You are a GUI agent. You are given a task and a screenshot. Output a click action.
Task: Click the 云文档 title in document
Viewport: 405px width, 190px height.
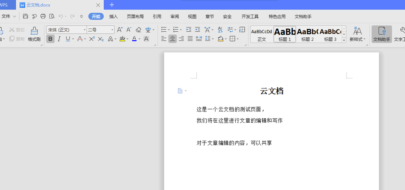pyautogui.click(x=272, y=91)
